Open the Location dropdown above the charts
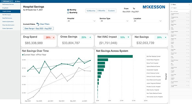This screenshot has height=104, width=192. point(148,21)
